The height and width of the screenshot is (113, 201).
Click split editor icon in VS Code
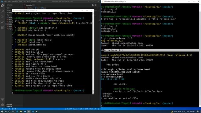95,5
